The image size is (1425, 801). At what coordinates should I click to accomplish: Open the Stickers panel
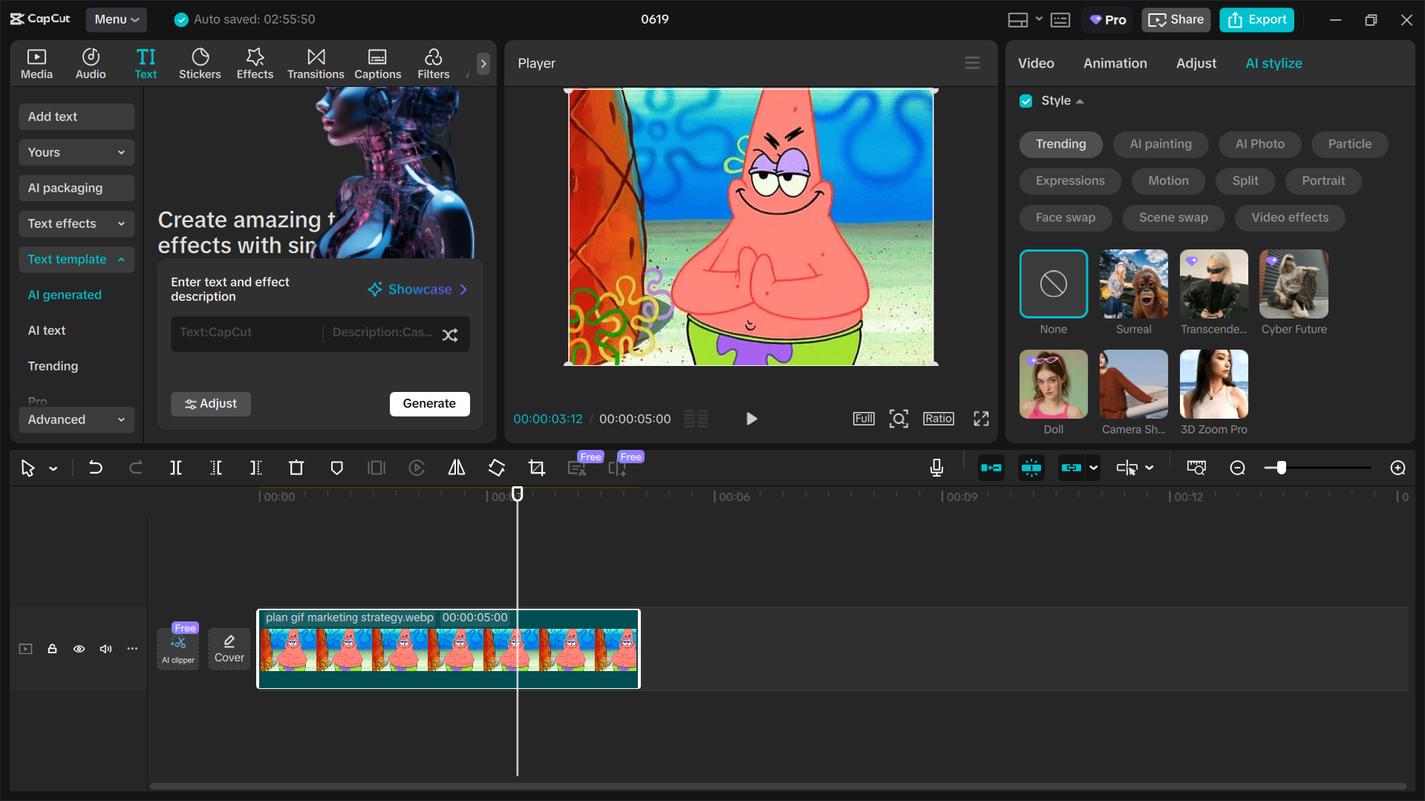click(x=200, y=63)
